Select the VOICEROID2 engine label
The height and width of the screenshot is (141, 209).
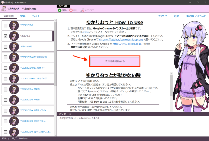click(x=27, y=25)
